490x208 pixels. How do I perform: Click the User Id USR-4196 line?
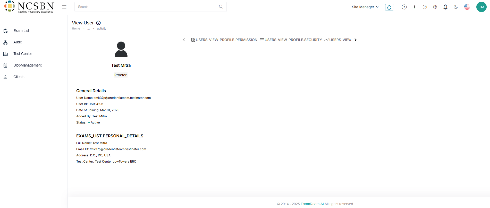pos(90,104)
